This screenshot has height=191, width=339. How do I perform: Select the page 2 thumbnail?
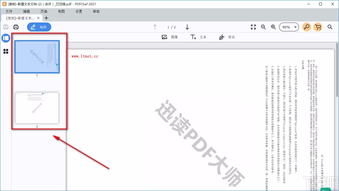click(37, 108)
